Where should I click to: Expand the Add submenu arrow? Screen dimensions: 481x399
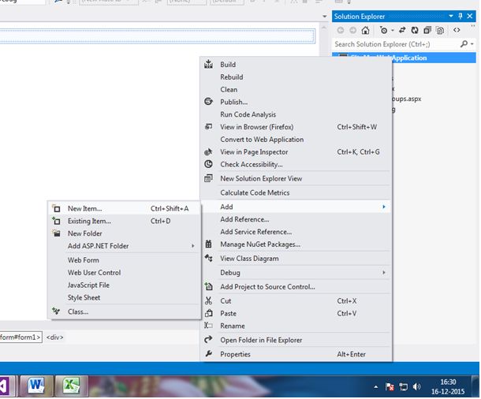pos(384,207)
